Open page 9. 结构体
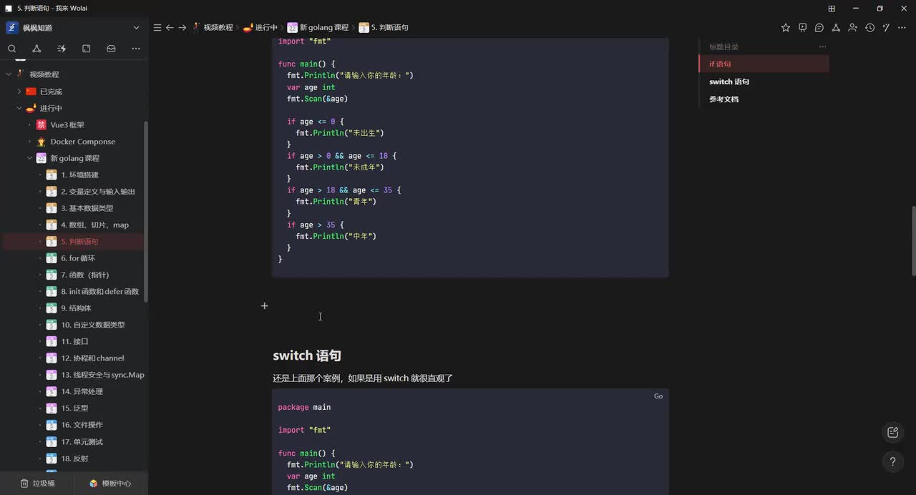 76,308
